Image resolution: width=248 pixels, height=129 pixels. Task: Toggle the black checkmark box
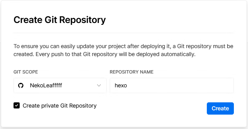(17, 105)
